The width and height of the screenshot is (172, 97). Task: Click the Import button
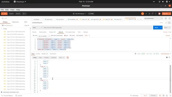[11, 14]
